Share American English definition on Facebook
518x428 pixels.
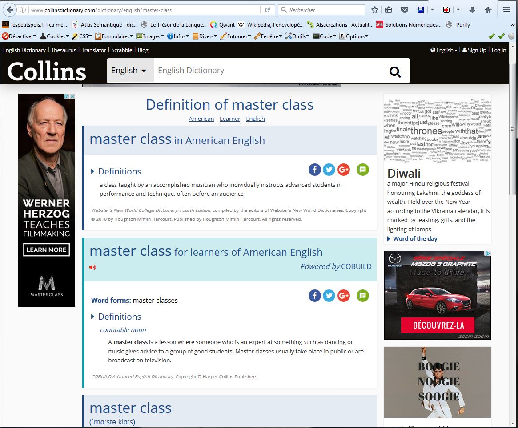(x=314, y=170)
